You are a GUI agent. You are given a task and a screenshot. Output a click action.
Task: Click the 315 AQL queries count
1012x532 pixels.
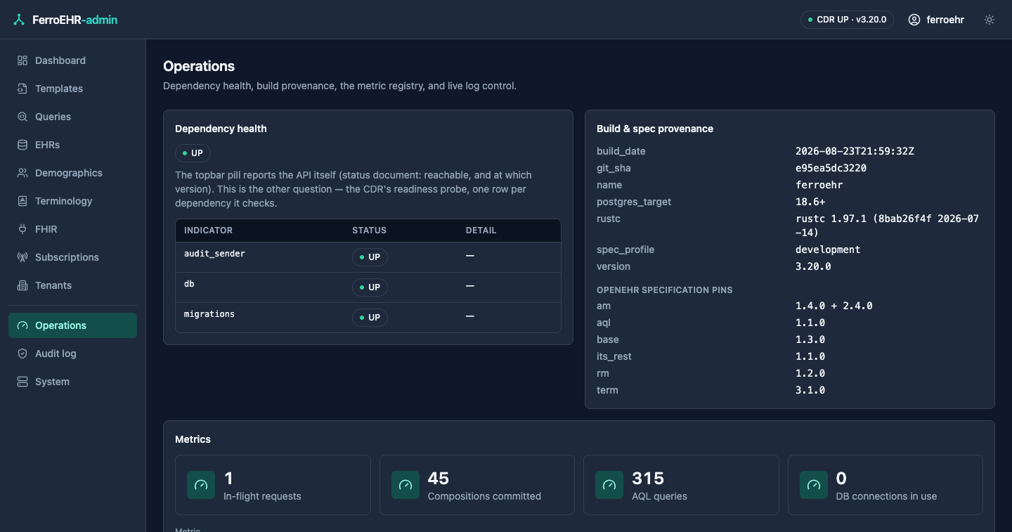pos(648,479)
